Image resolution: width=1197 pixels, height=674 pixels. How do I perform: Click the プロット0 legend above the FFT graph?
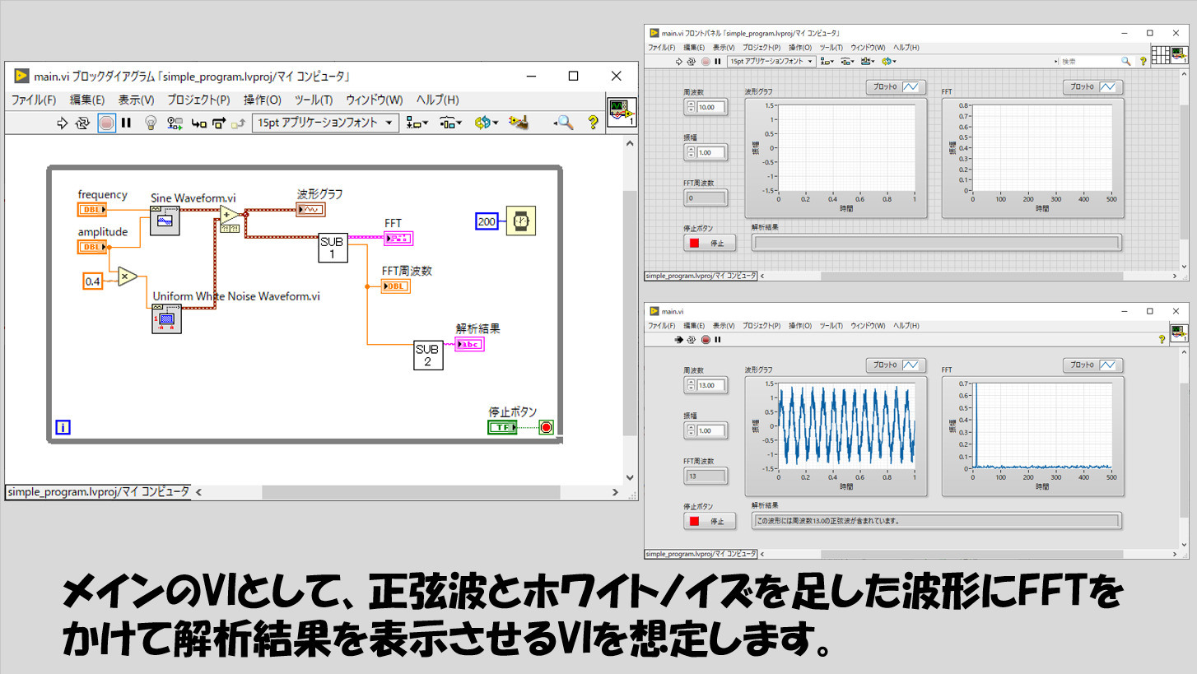click(x=1092, y=86)
